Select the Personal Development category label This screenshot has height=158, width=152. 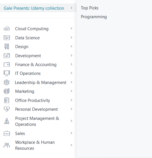pos(36,109)
